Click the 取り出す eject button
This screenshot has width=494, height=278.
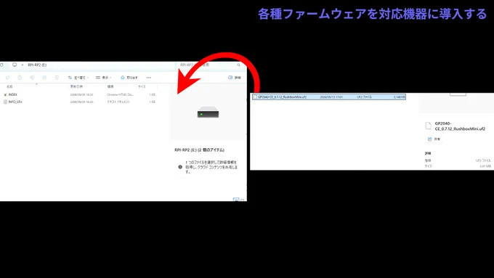coord(129,78)
